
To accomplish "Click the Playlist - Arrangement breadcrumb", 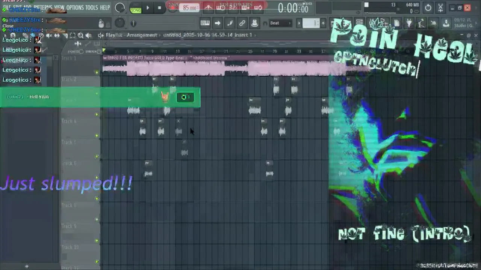I will (x=131, y=35).
